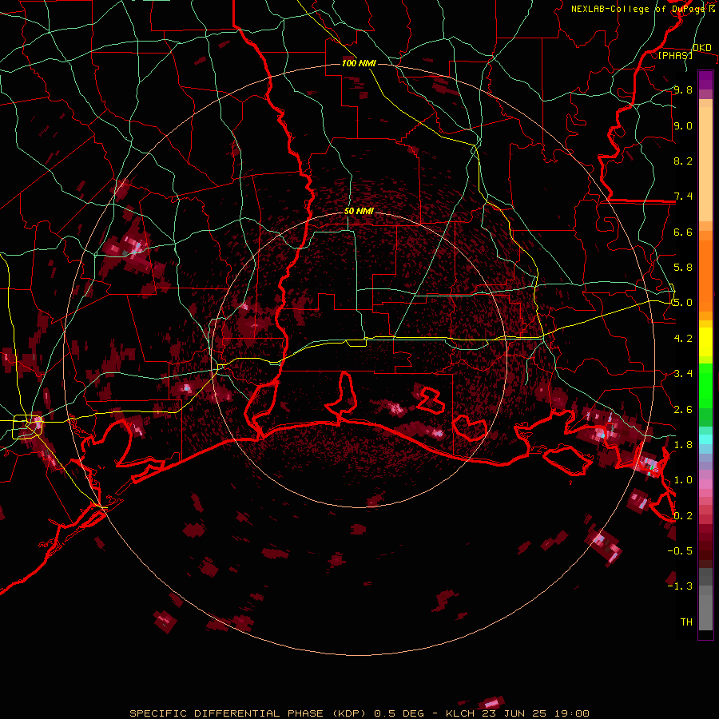Click the 3.4 scale value
Viewport: 719px width, 719px height.
click(x=683, y=373)
